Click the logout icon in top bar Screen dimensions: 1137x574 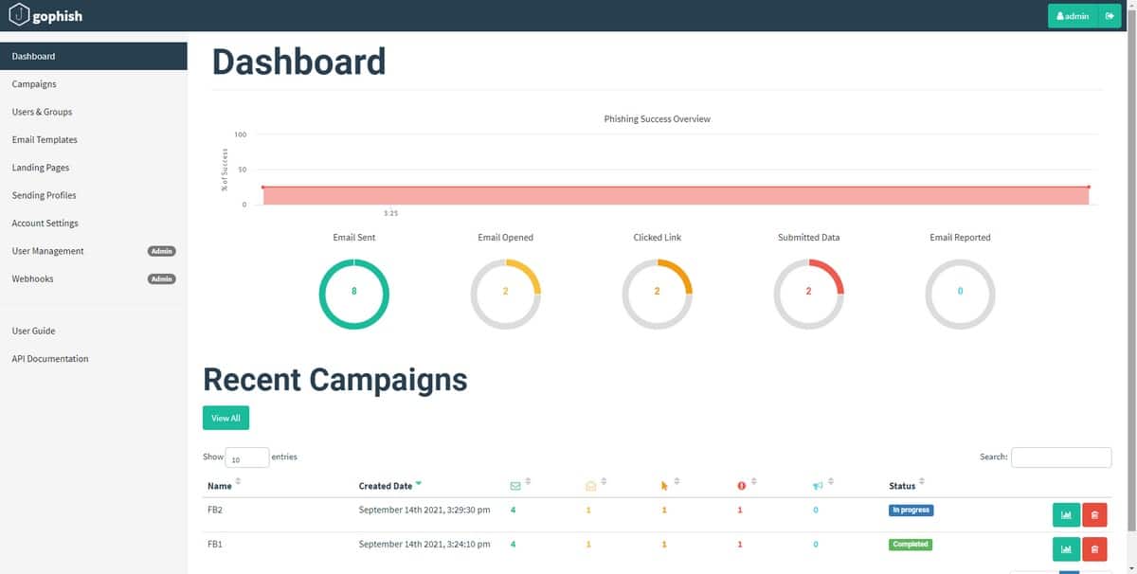[1109, 16]
